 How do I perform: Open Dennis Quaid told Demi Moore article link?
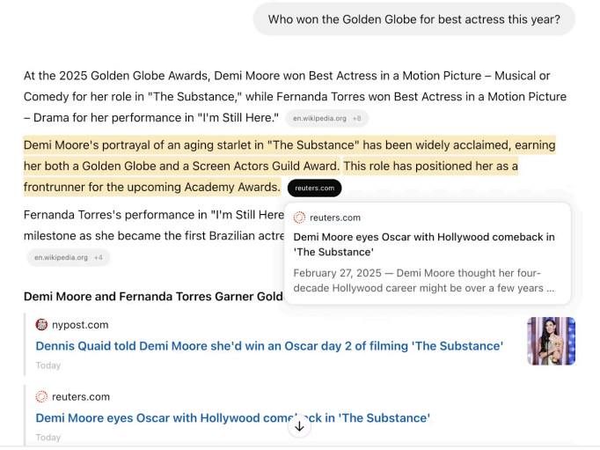[x=269, y=346]
